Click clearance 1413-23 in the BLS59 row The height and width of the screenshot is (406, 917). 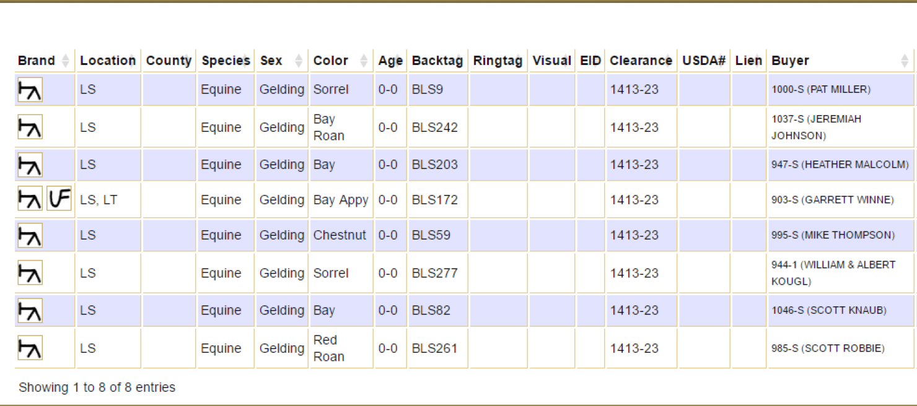click(x=634, y=235)
